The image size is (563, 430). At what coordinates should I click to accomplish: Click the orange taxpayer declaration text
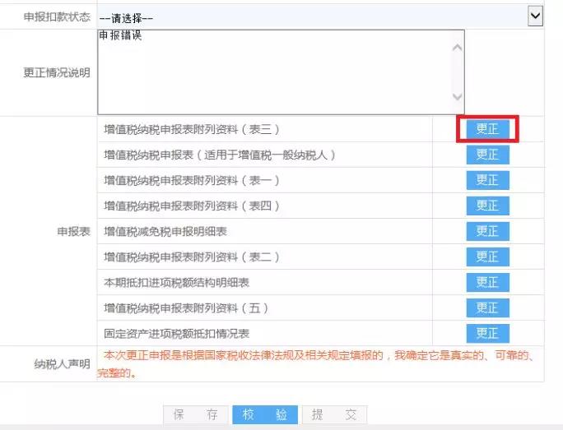(x=316, y=364)
